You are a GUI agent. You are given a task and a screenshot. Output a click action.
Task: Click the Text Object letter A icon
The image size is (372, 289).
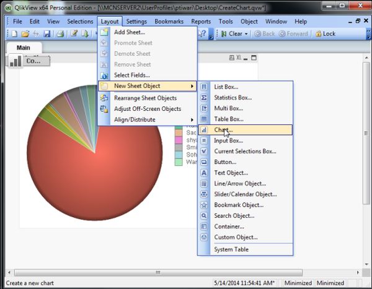point(204,173)
